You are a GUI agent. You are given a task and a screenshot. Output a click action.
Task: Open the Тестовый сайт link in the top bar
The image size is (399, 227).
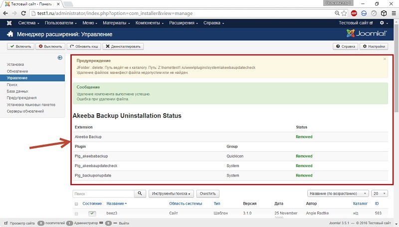pos(356,23)
